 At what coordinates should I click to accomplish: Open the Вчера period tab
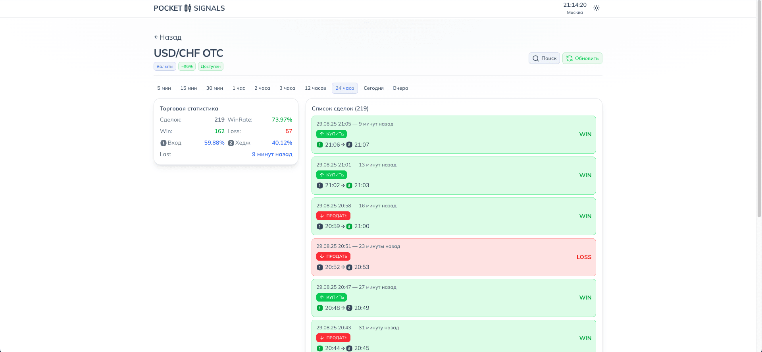(400, 88)
